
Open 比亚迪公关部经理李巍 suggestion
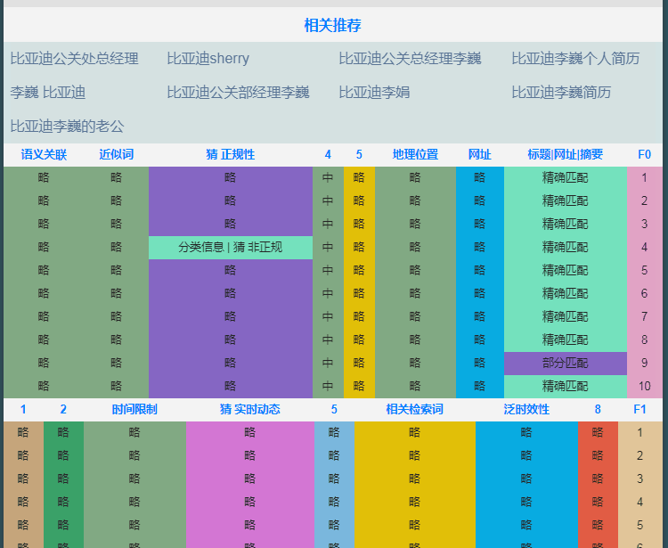pyautogui.click(x=238, y=92)
